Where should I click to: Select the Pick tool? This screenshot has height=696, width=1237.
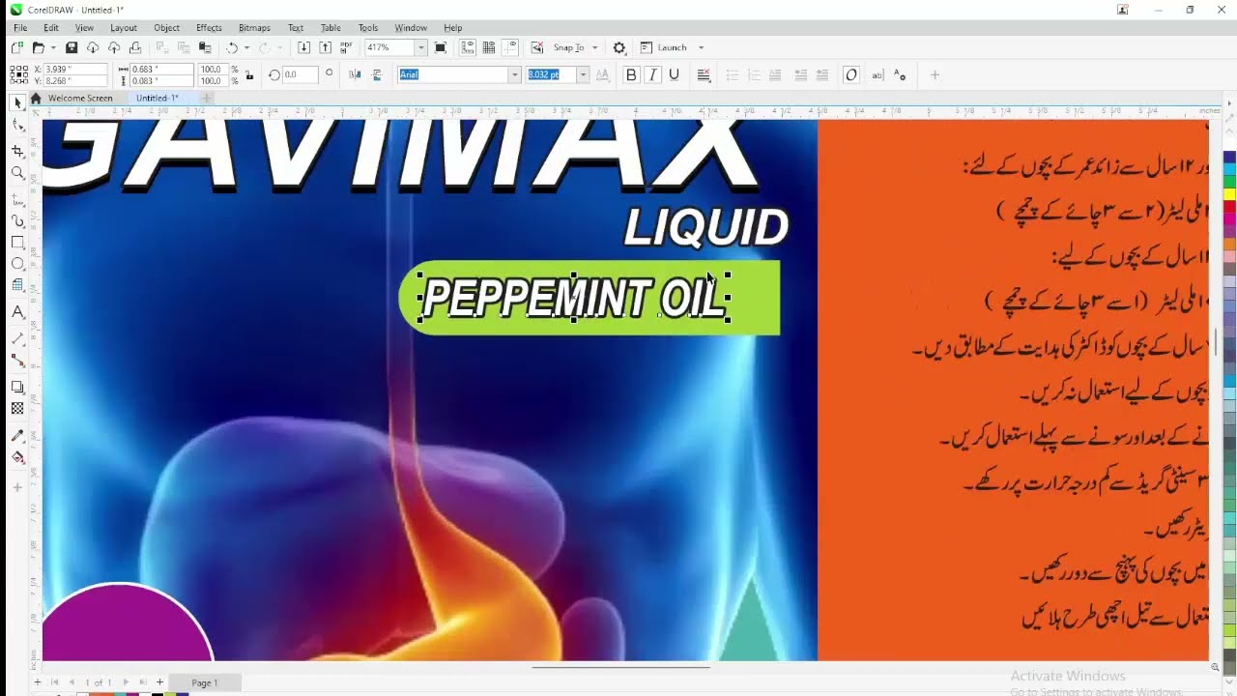[x=17, y=102]
